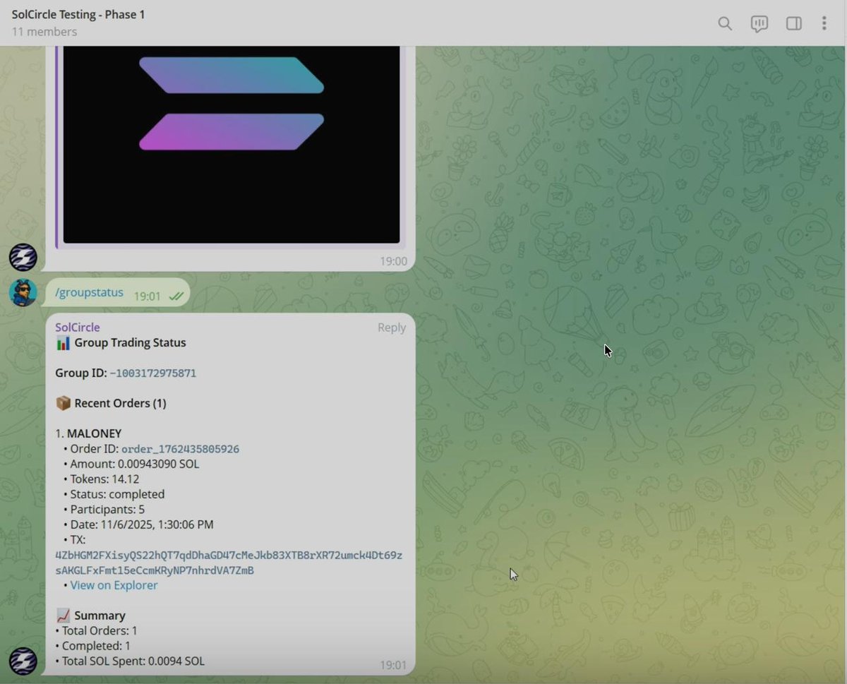Click the Amount: 0.00943090 SOL line

(134, 464)
